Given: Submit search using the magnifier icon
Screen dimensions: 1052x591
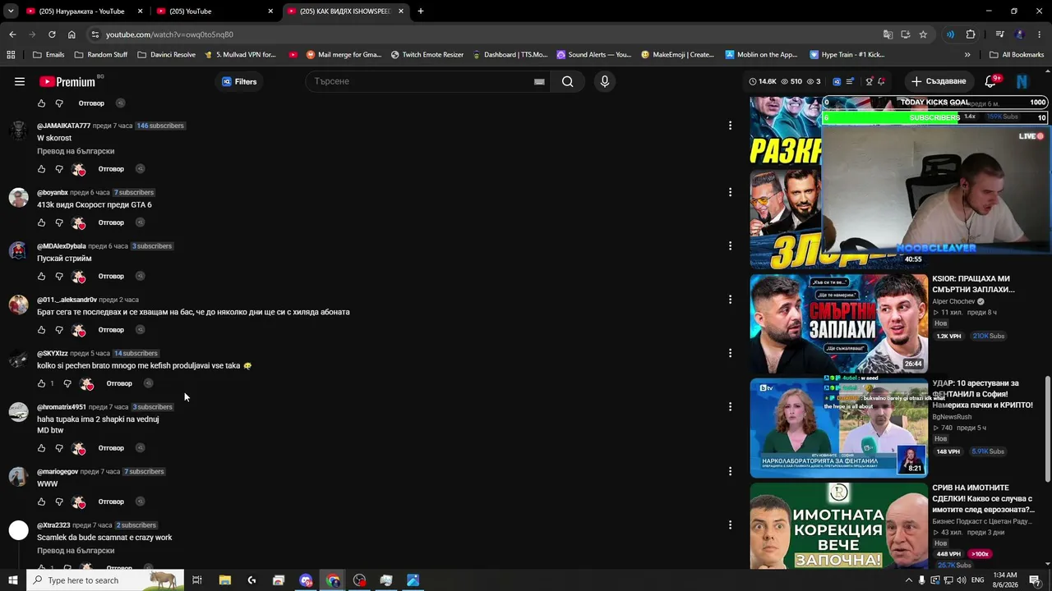Looking at the screenshot, I should coord(567,81).
